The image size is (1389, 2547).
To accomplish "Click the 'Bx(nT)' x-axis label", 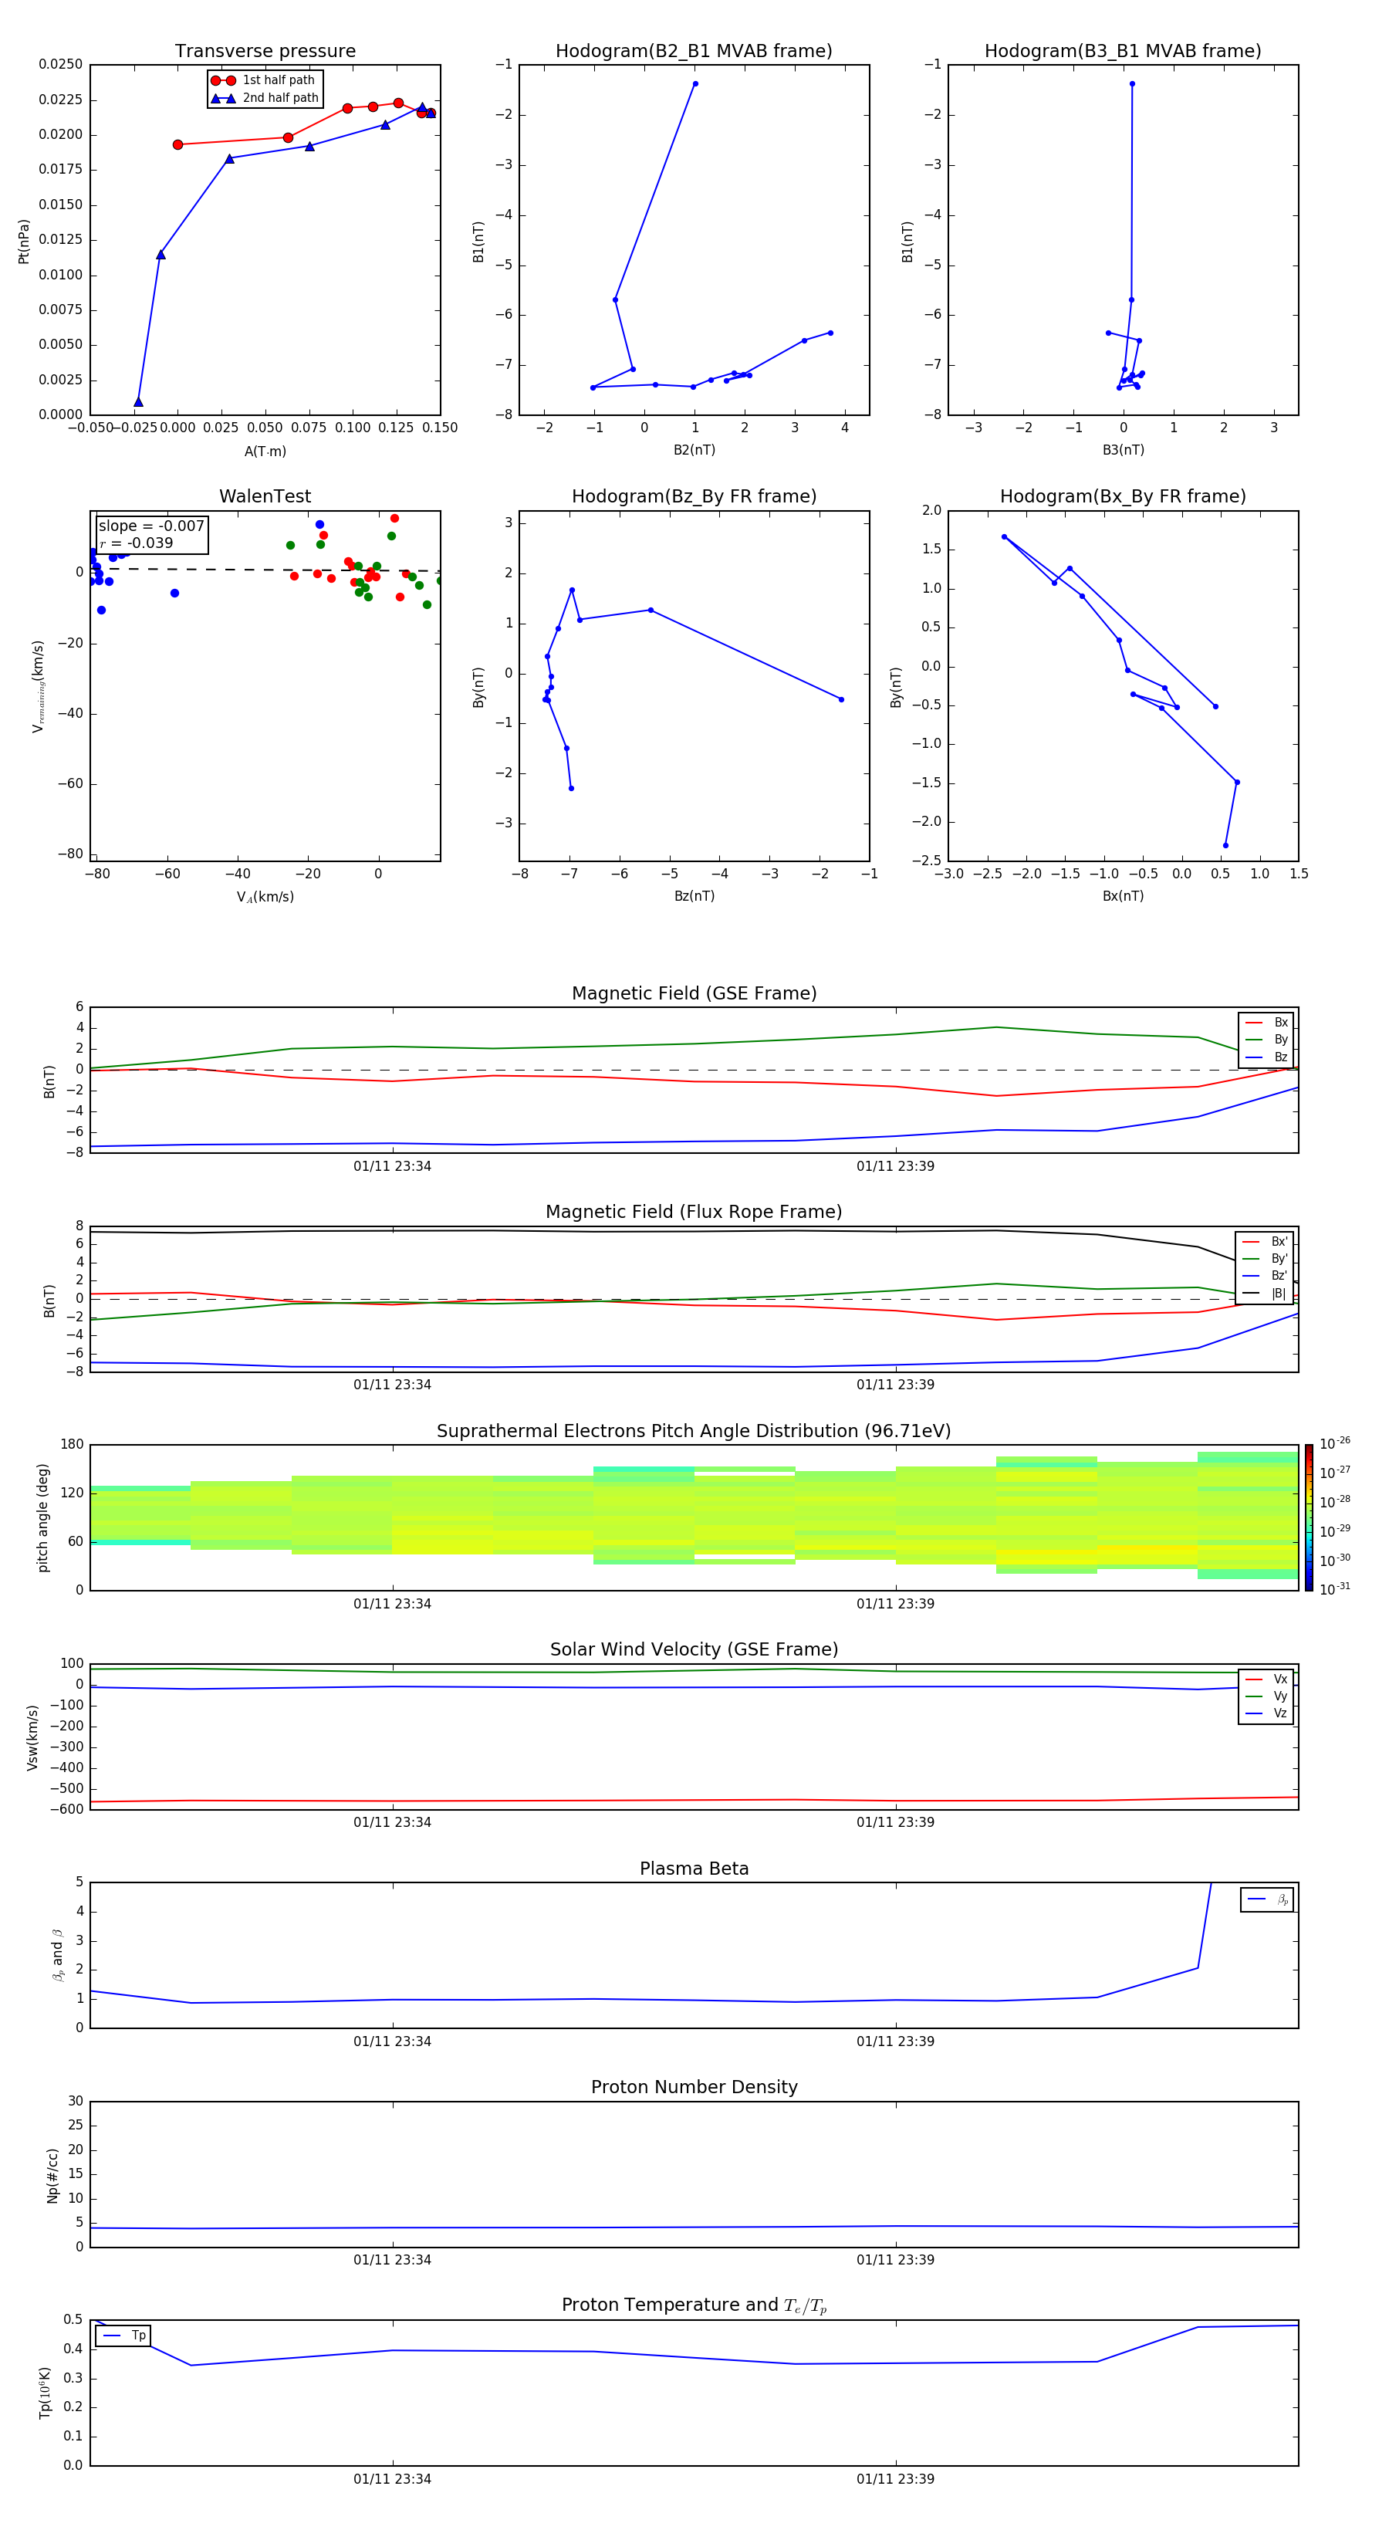I will click(1123, 896).
